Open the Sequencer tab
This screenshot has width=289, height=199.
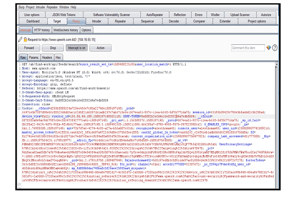coord(148,21)
